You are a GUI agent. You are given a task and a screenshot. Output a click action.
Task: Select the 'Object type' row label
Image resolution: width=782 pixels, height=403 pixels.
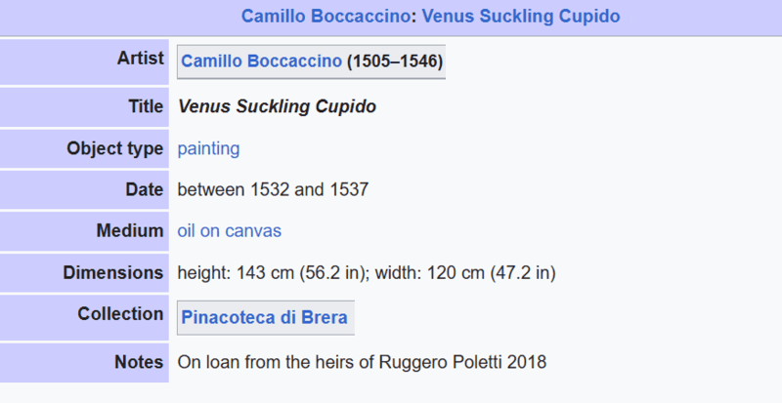pos(115,149)
